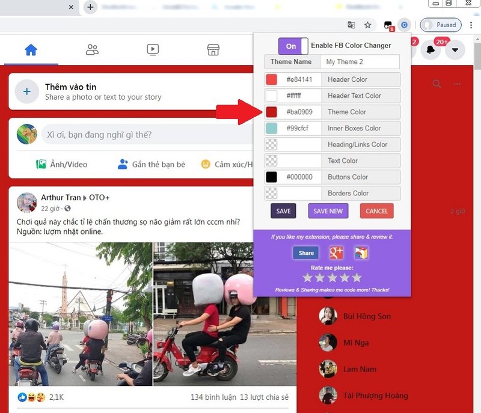
Task: Click the SAVE NEW button
Action: coord(328,211)
